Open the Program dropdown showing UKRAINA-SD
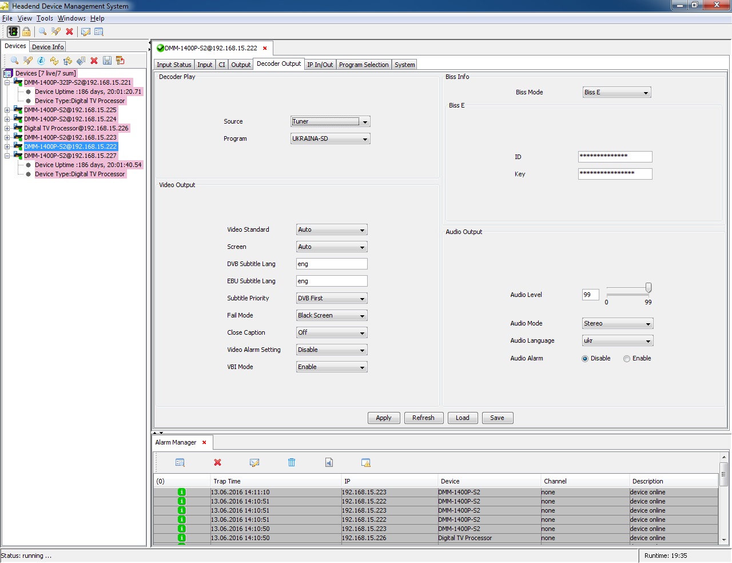Image resolution: width=732 pixels, height=563 pixels. coord(330,139)
